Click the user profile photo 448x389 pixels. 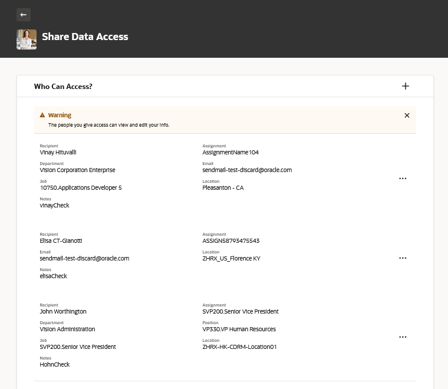(x=27, y=39)
